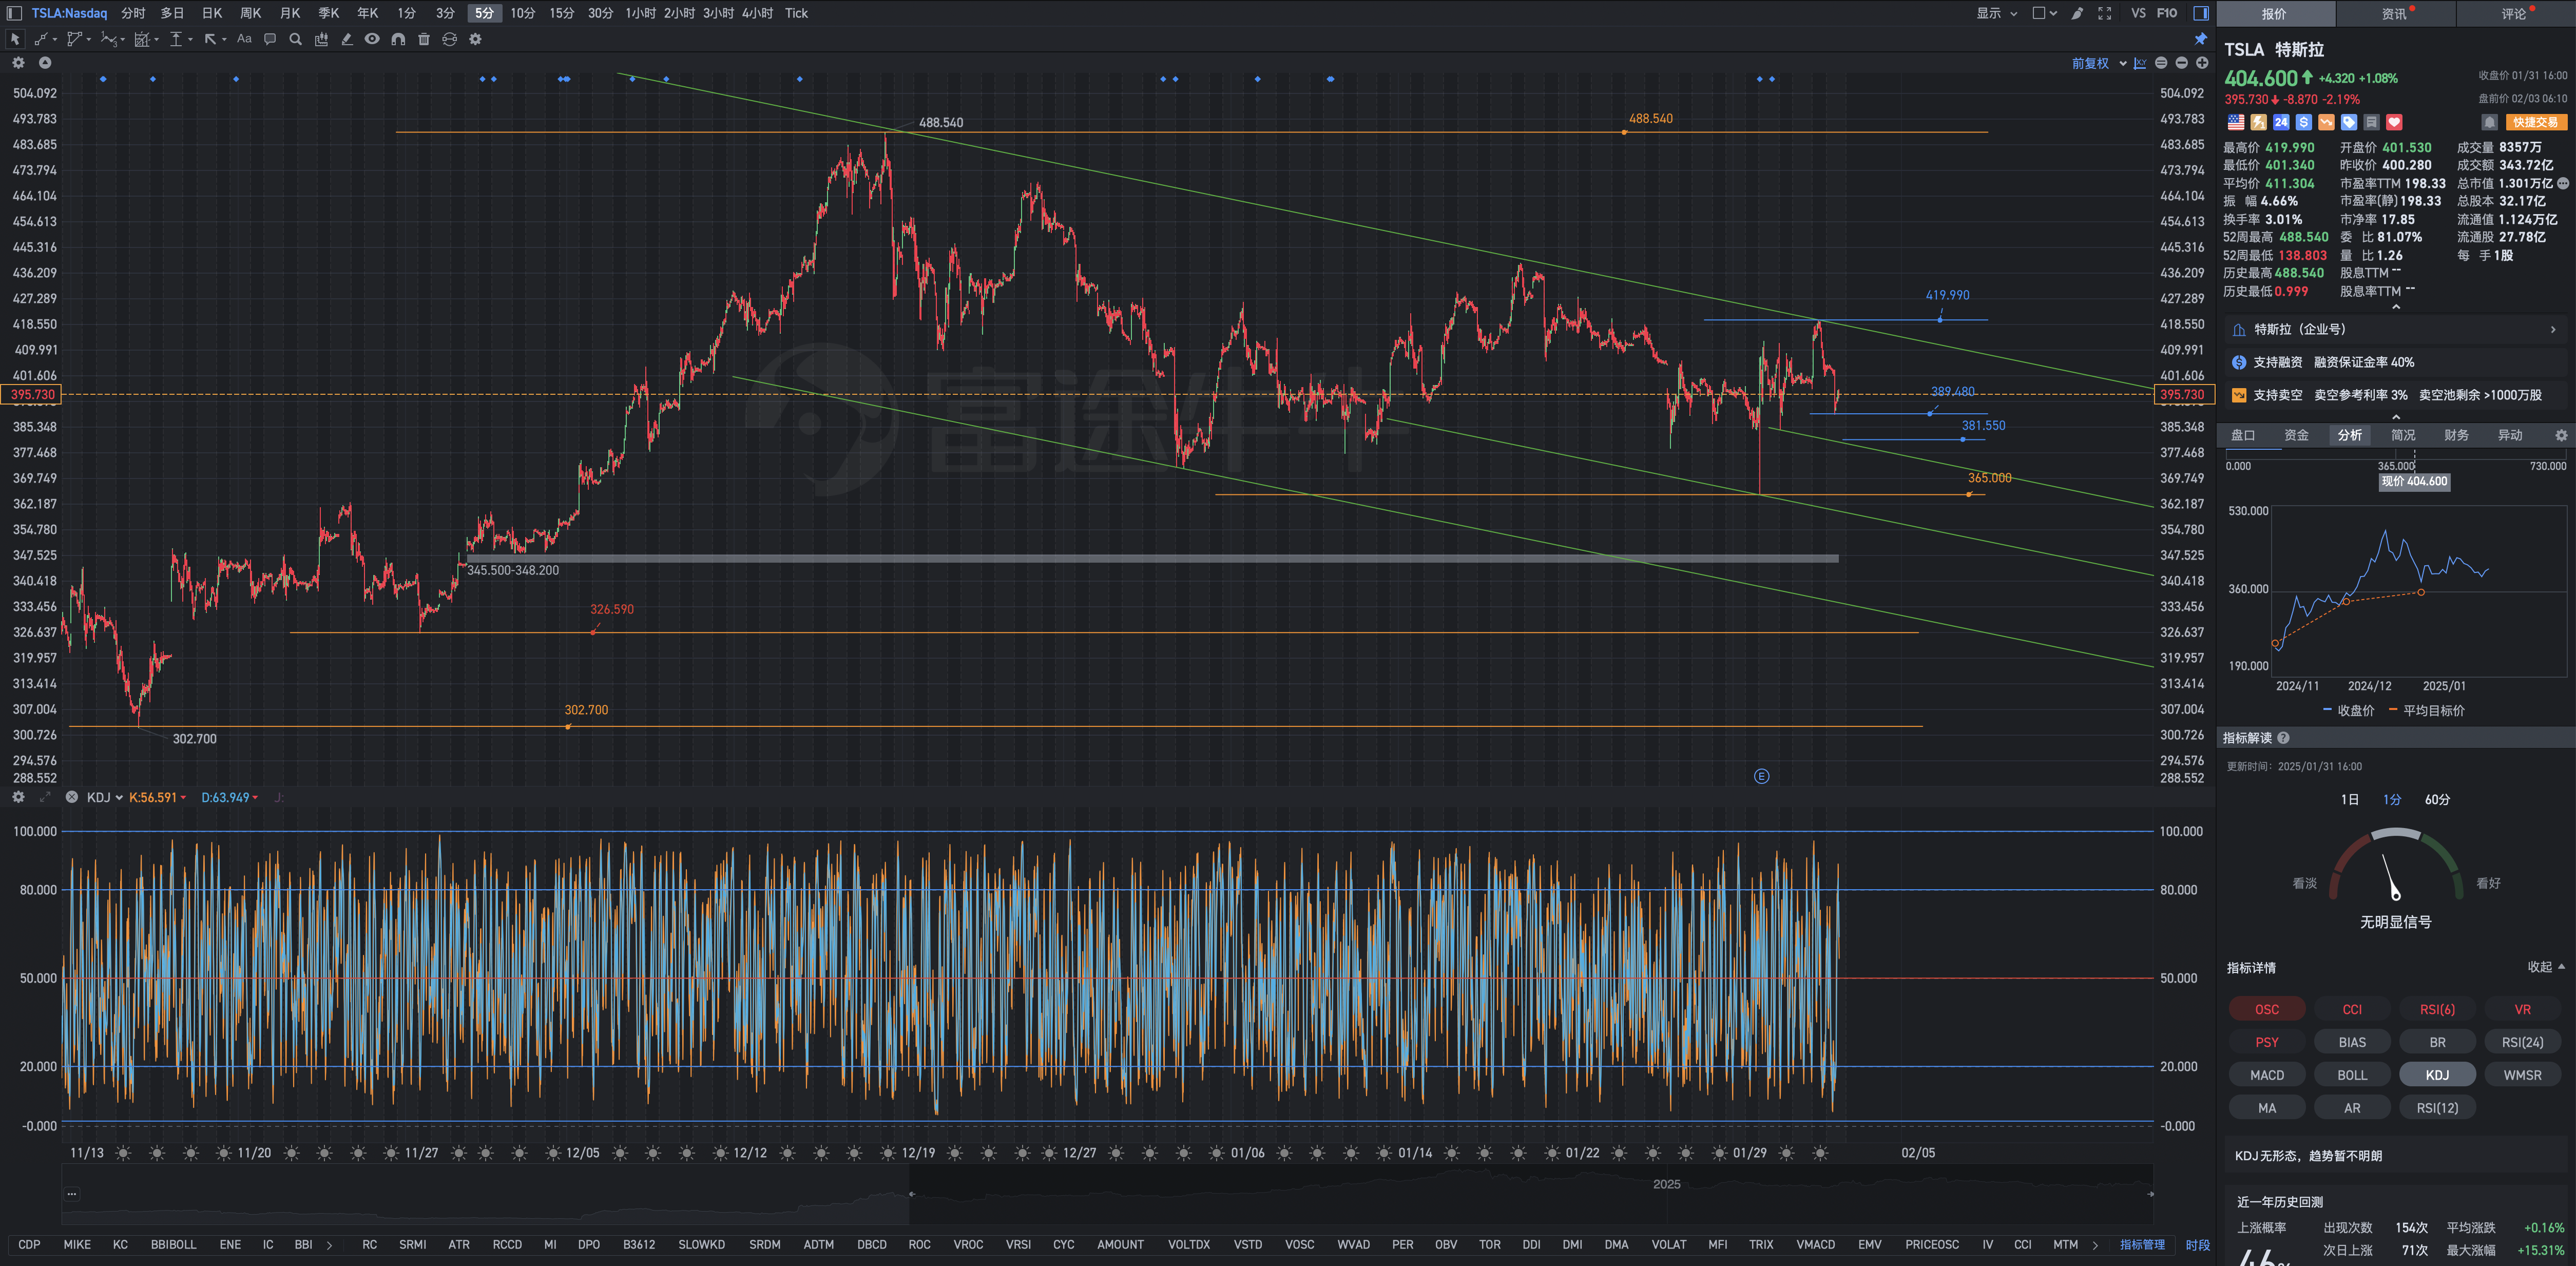The image size is (2576, 1266).
Task: Select the 1日 indicator period
Action: (x=2350, y=799)
